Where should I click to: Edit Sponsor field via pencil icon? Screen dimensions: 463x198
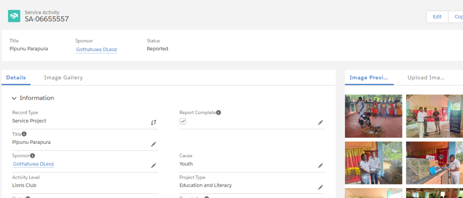pyautogui.click(x=154, y=165)
